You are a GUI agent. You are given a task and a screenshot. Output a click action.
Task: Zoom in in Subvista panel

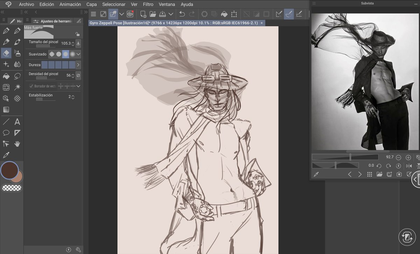tap(408, 157)
